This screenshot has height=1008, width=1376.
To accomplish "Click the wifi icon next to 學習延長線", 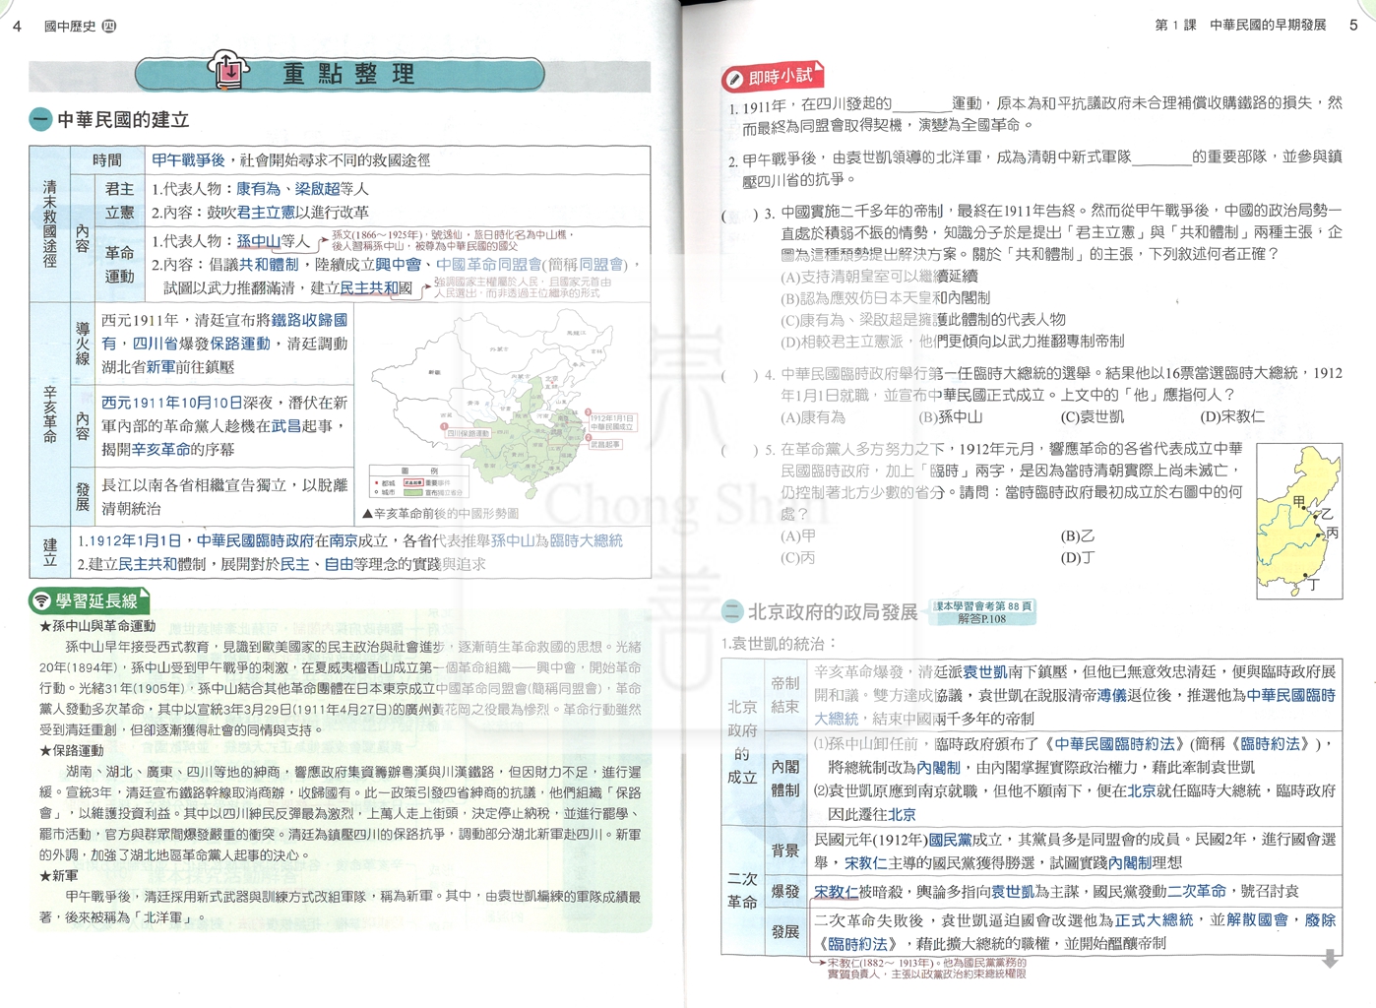I will (41, 600).
